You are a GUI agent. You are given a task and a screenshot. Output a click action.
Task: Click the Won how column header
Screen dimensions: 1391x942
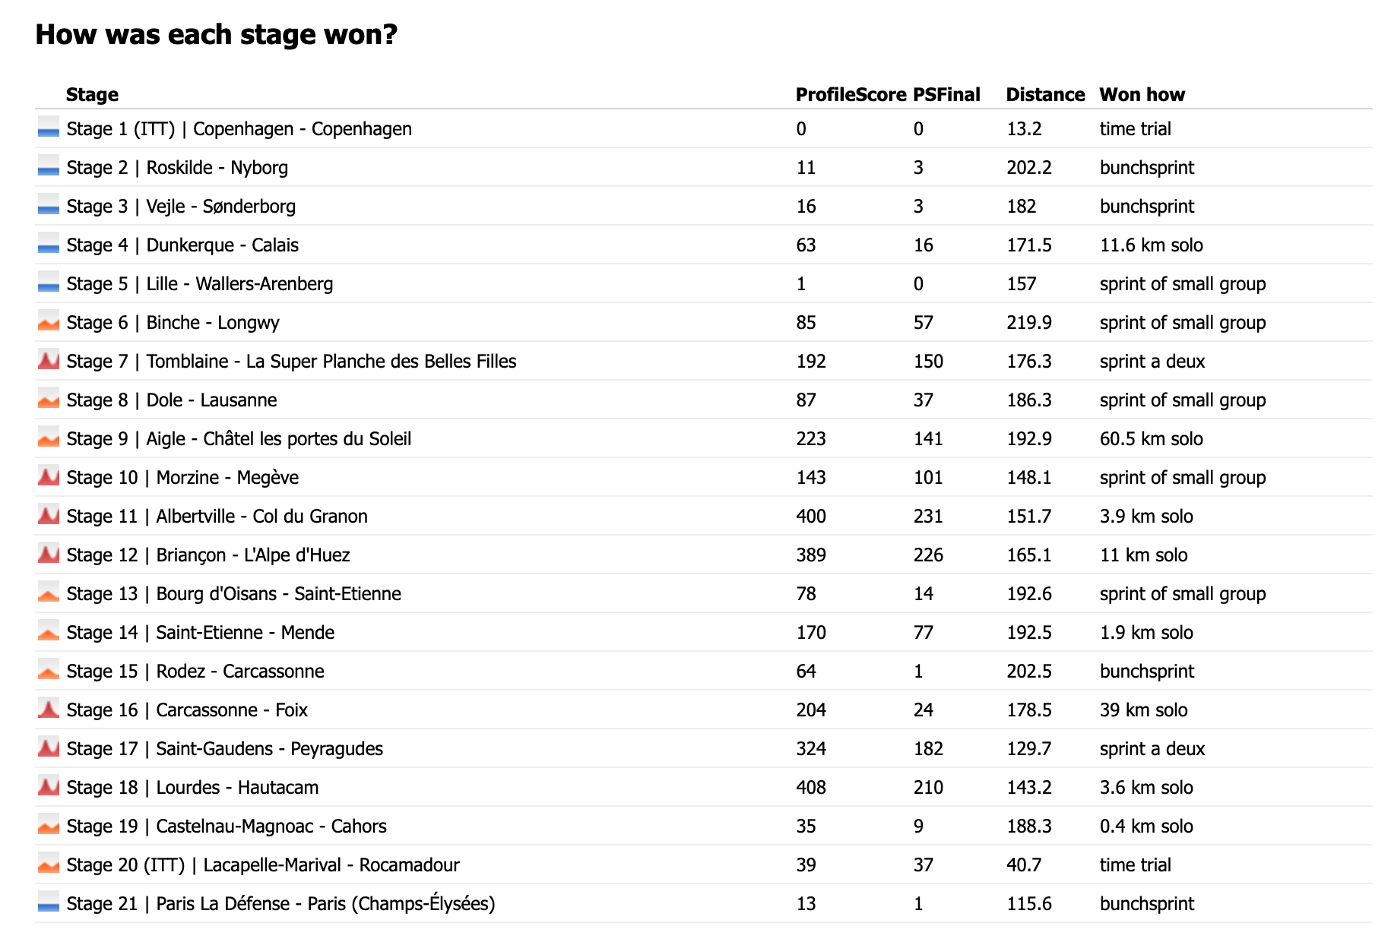pyautogui.click(x=1142, y=95)
